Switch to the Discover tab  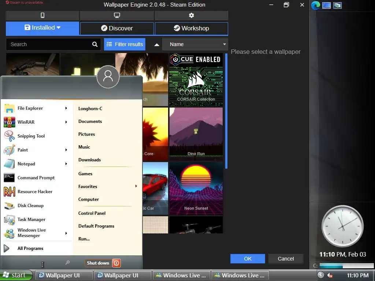117,29
